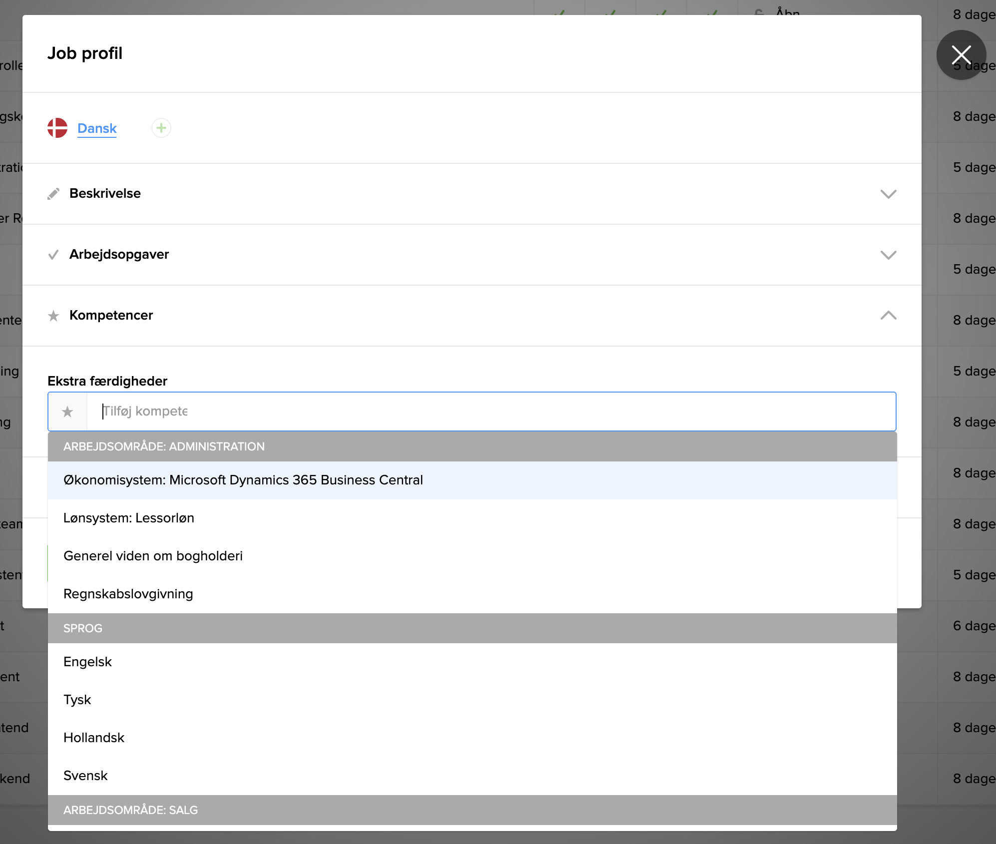Select Microsoft Dynamics 365 Business Central option

coord(243,480)
